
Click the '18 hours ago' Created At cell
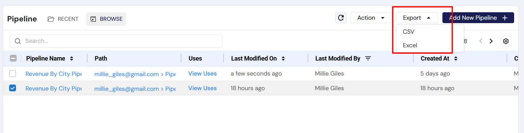437,88
